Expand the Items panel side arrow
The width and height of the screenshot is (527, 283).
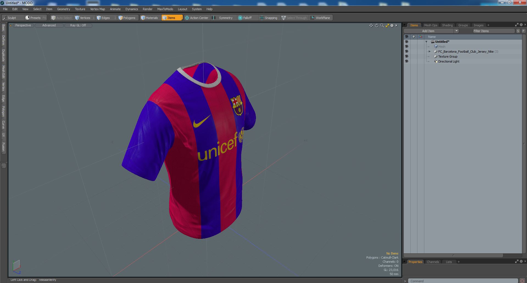(525, 25)
